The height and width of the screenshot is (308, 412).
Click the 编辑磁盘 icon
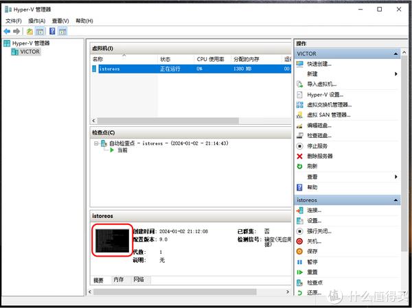(299, 126)
